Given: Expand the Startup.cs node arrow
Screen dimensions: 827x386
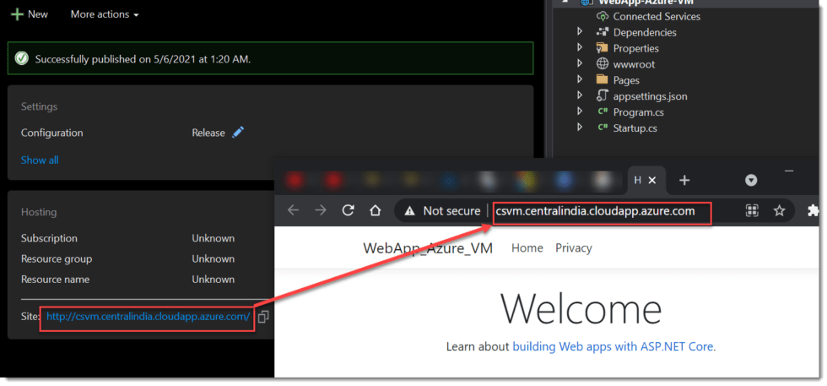Looking at the screenshot, I should (x=580, y=128).
